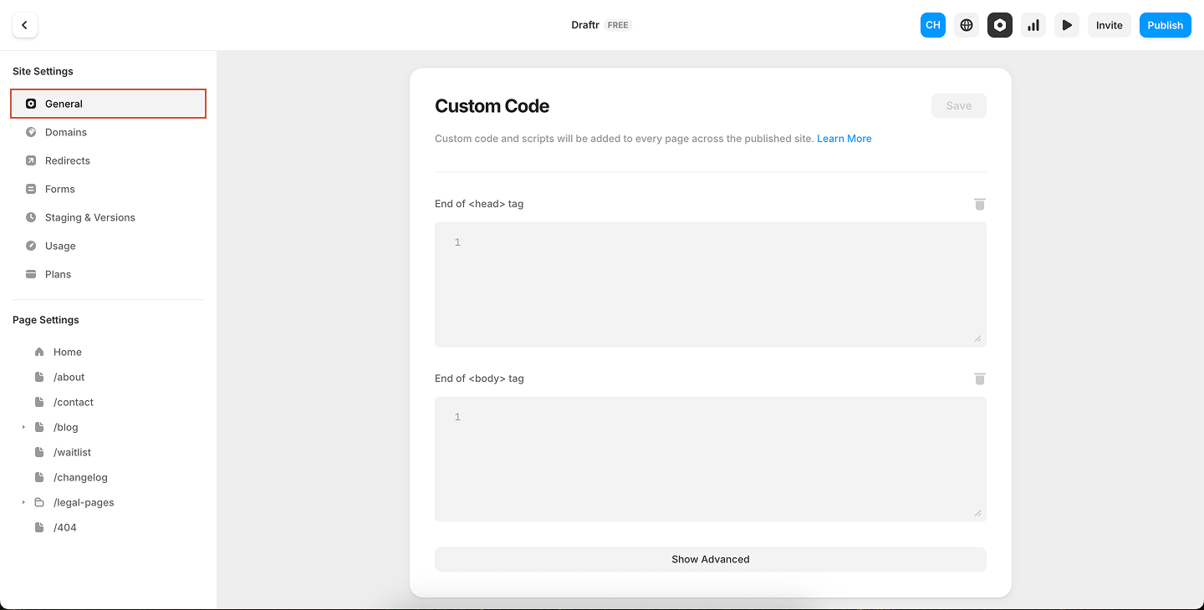Viewport: 1204px width, 610px height.
Task: Click into the End of body code editor
Action: coord(711,459)
